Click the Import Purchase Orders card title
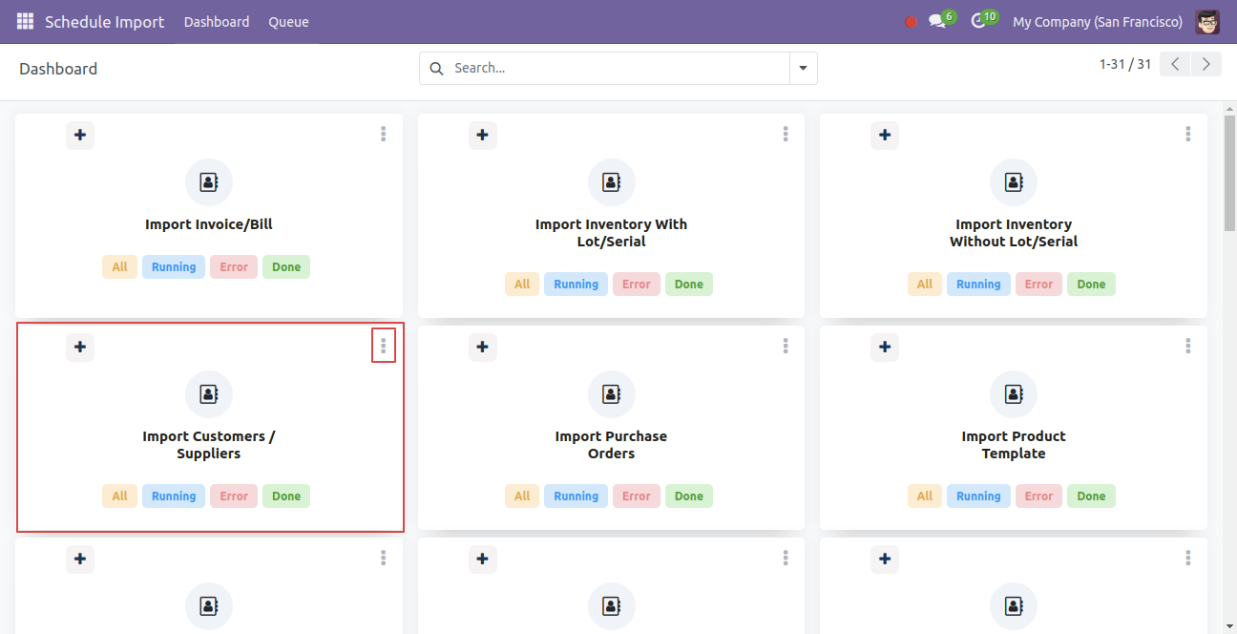Screen dimensions: 1237x634 [x=611, y=445]
